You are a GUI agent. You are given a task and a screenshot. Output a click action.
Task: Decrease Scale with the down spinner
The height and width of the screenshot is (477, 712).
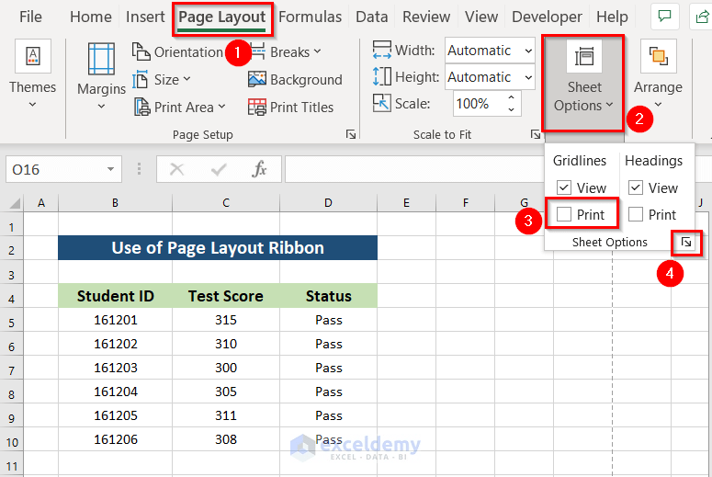(512, 109)
